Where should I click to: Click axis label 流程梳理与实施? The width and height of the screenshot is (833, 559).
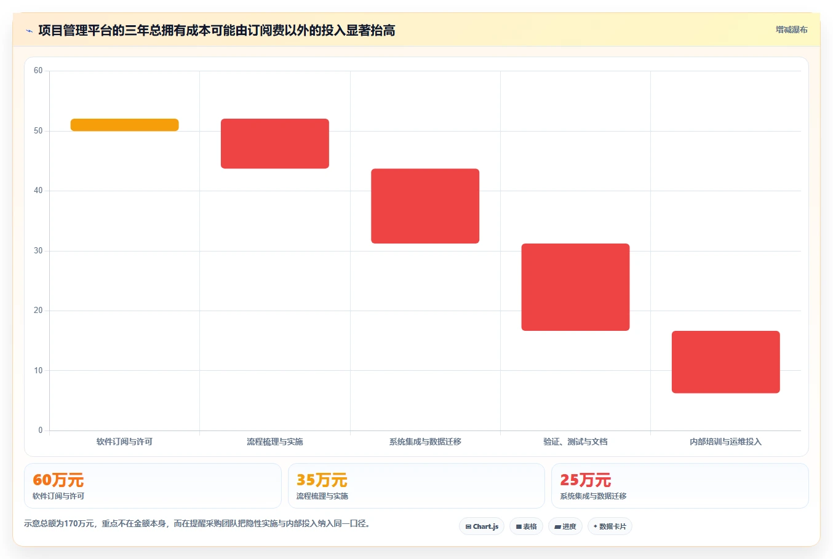[275, 442]
